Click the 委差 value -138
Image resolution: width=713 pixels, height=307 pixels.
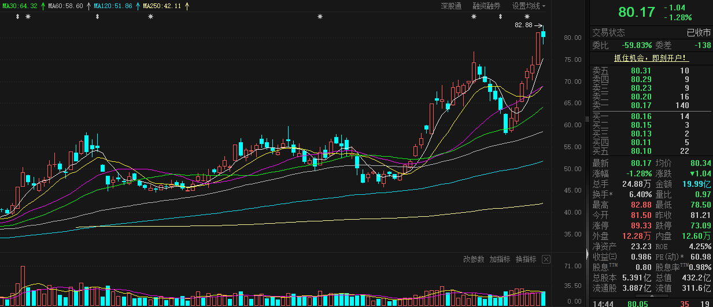tap(702, 45)
